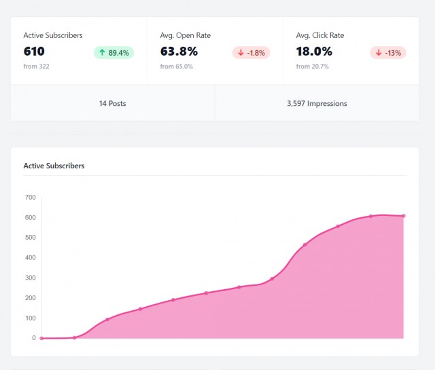Click the 'from 65.0%' text under open rate

pyautogui.click(x=177, y=67)
